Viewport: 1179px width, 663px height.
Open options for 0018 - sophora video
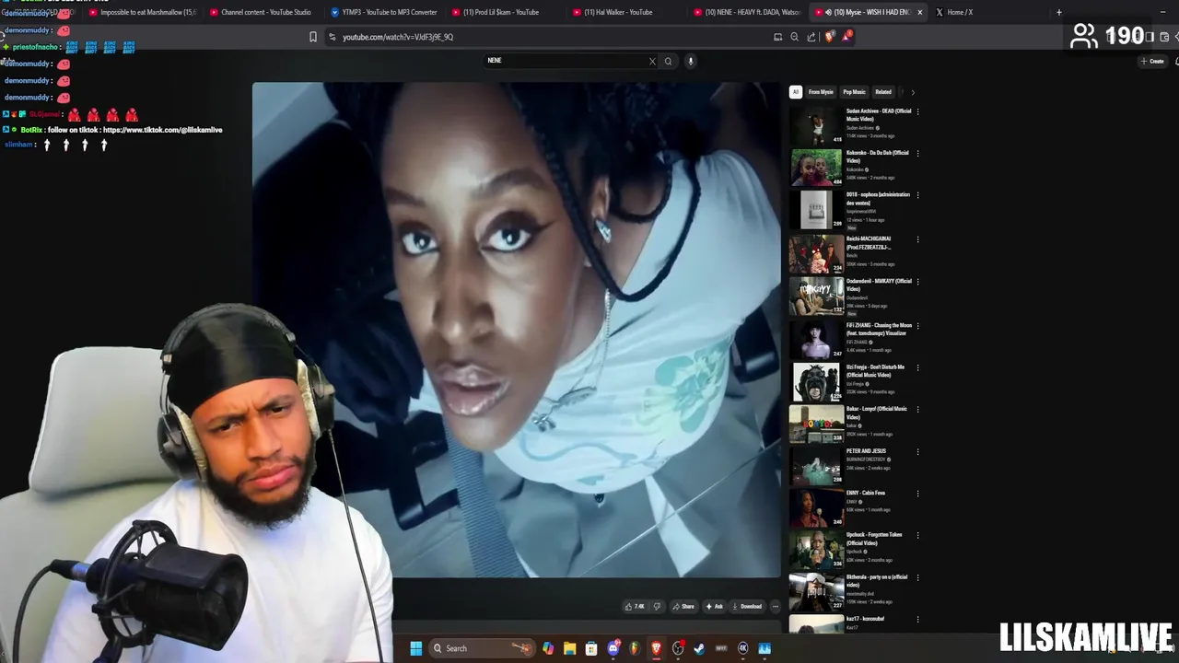917,195
